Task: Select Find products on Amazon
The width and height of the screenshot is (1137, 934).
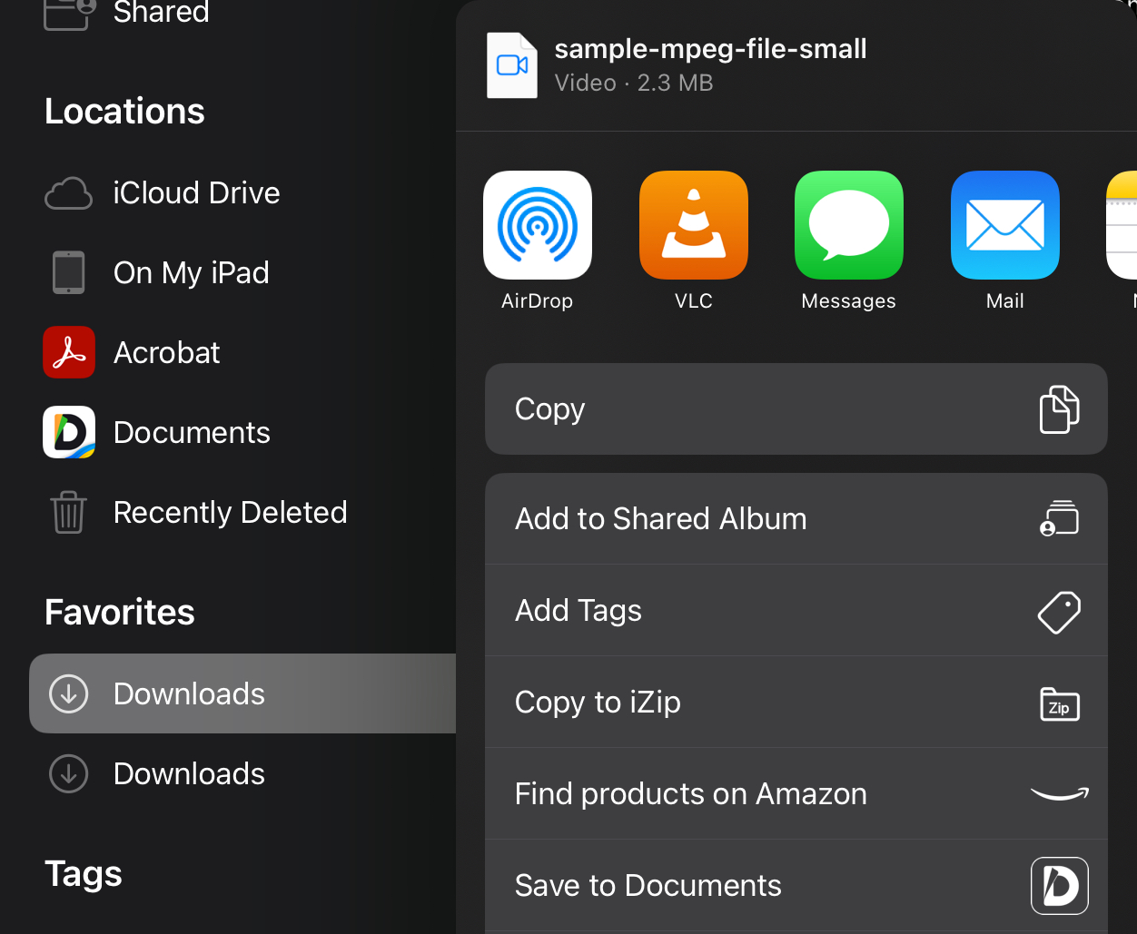Action: (796, 794)
